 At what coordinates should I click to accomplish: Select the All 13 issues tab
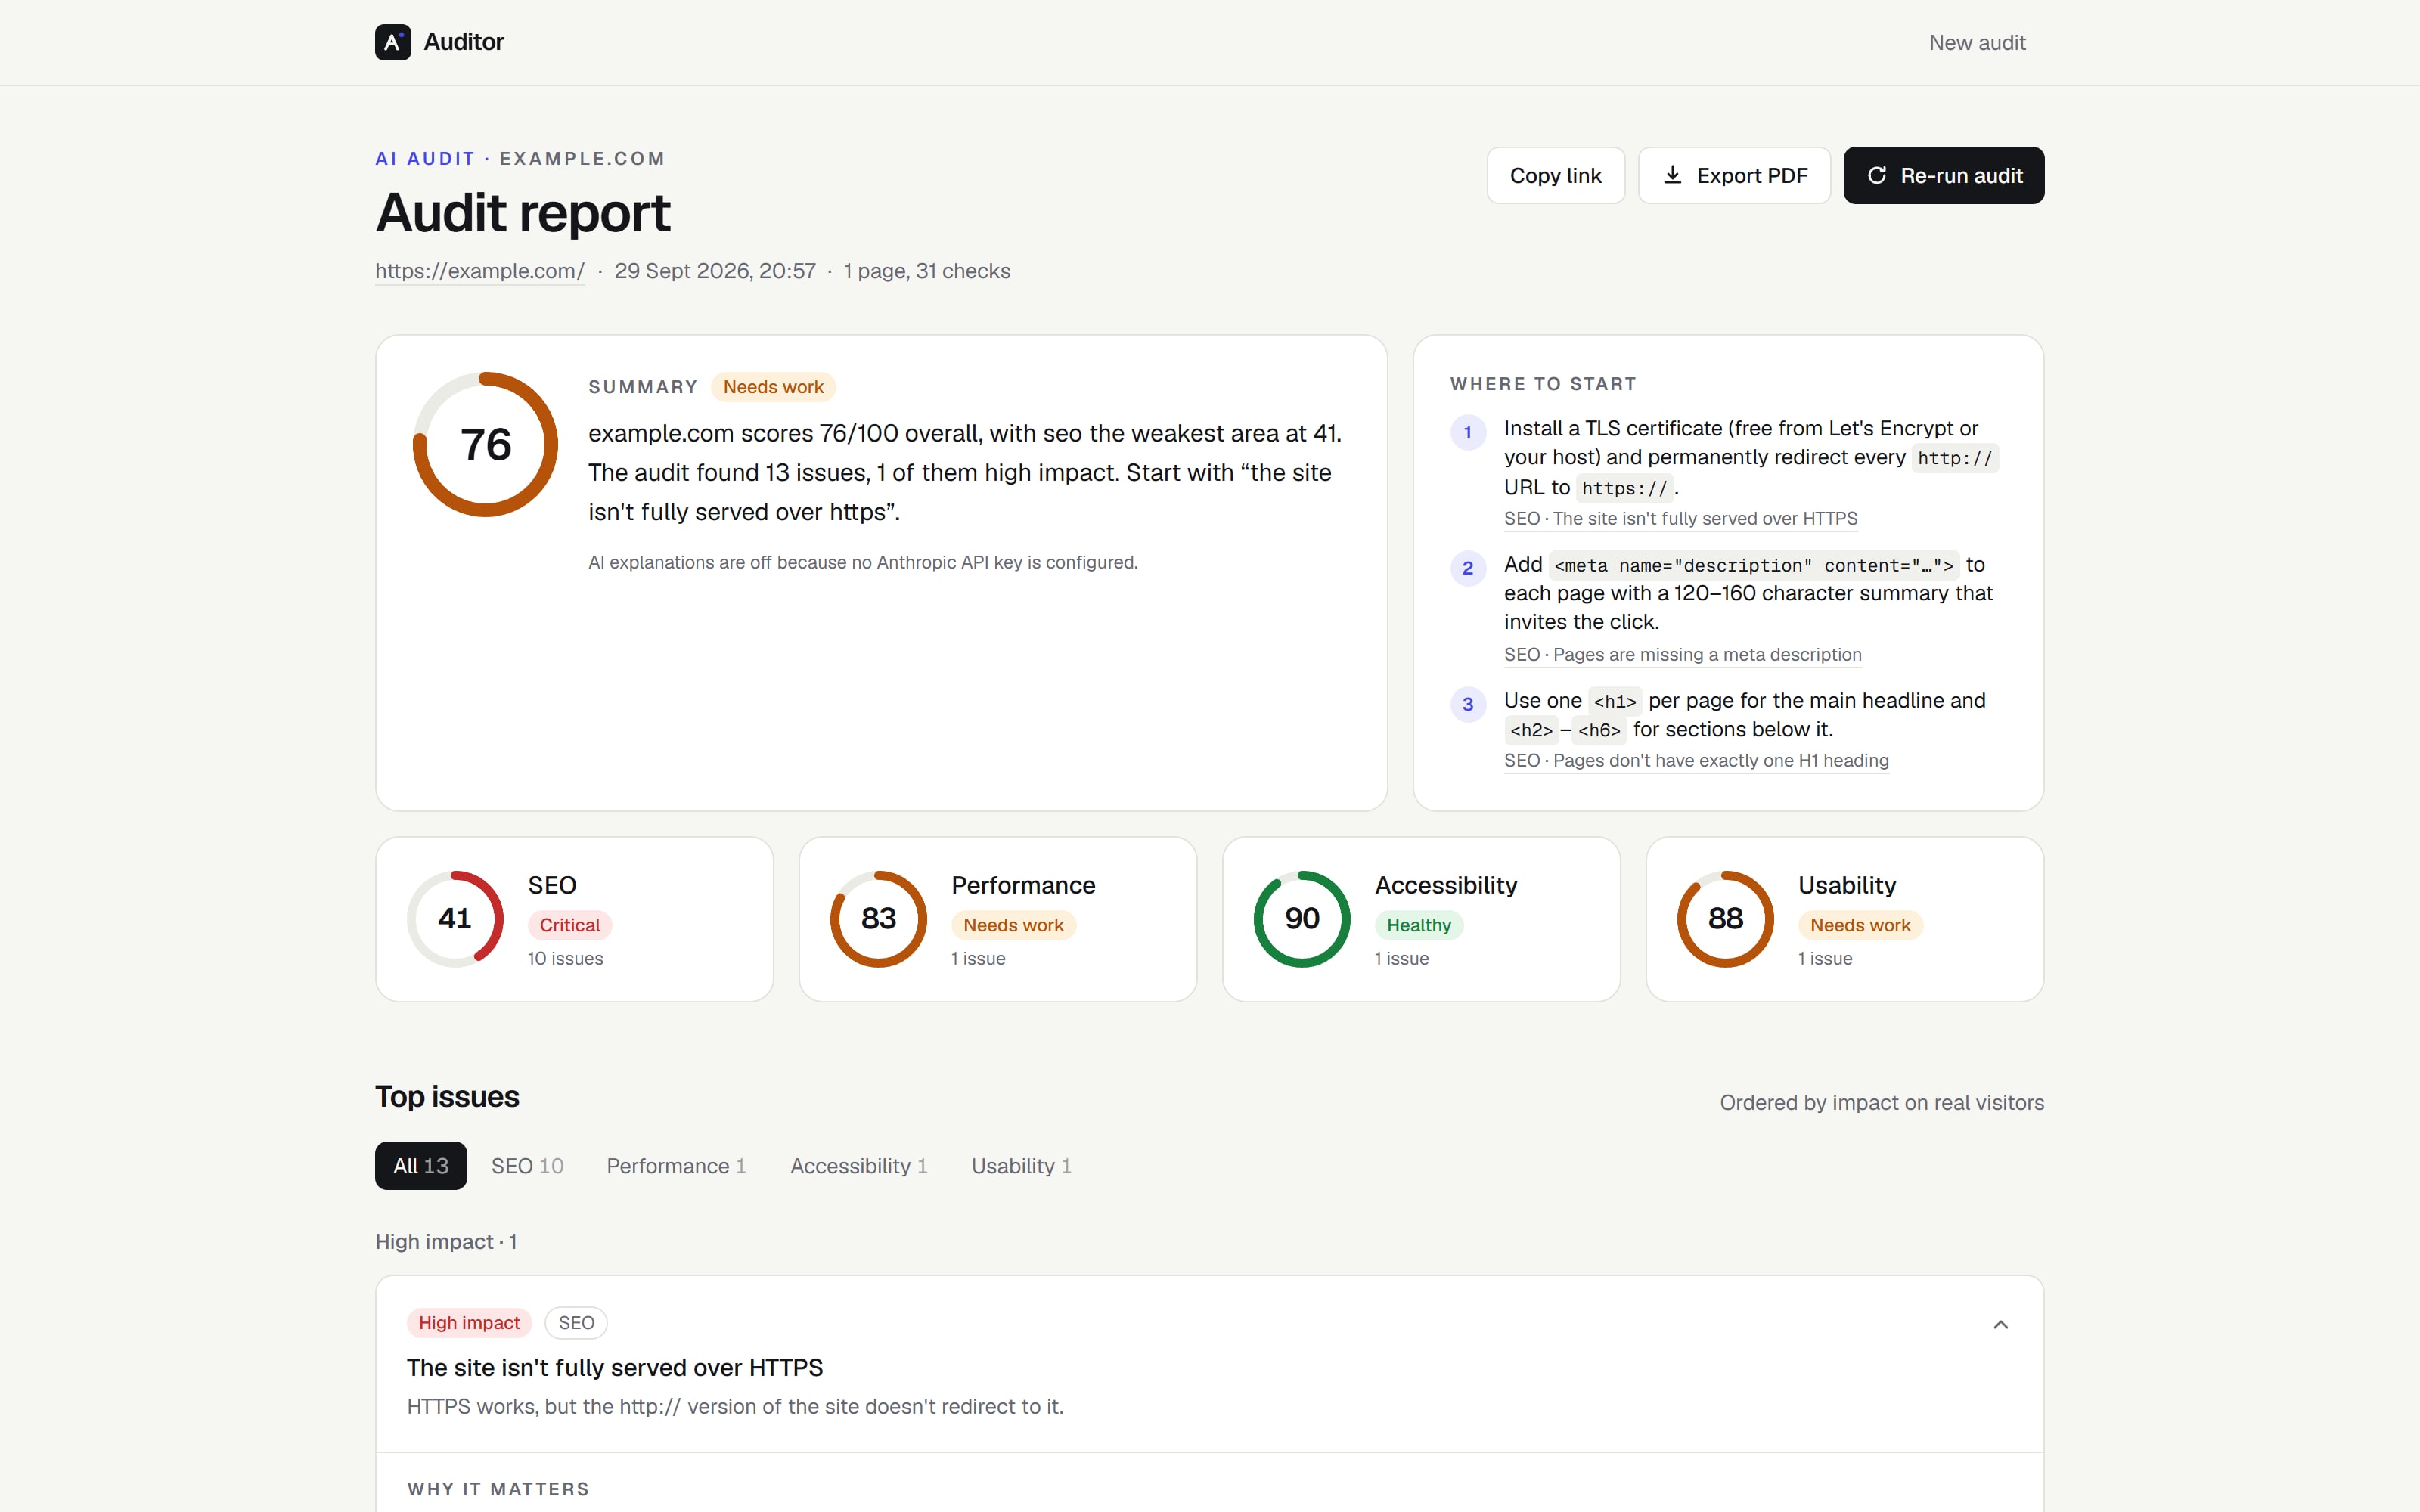click(x=420, y=1166)
